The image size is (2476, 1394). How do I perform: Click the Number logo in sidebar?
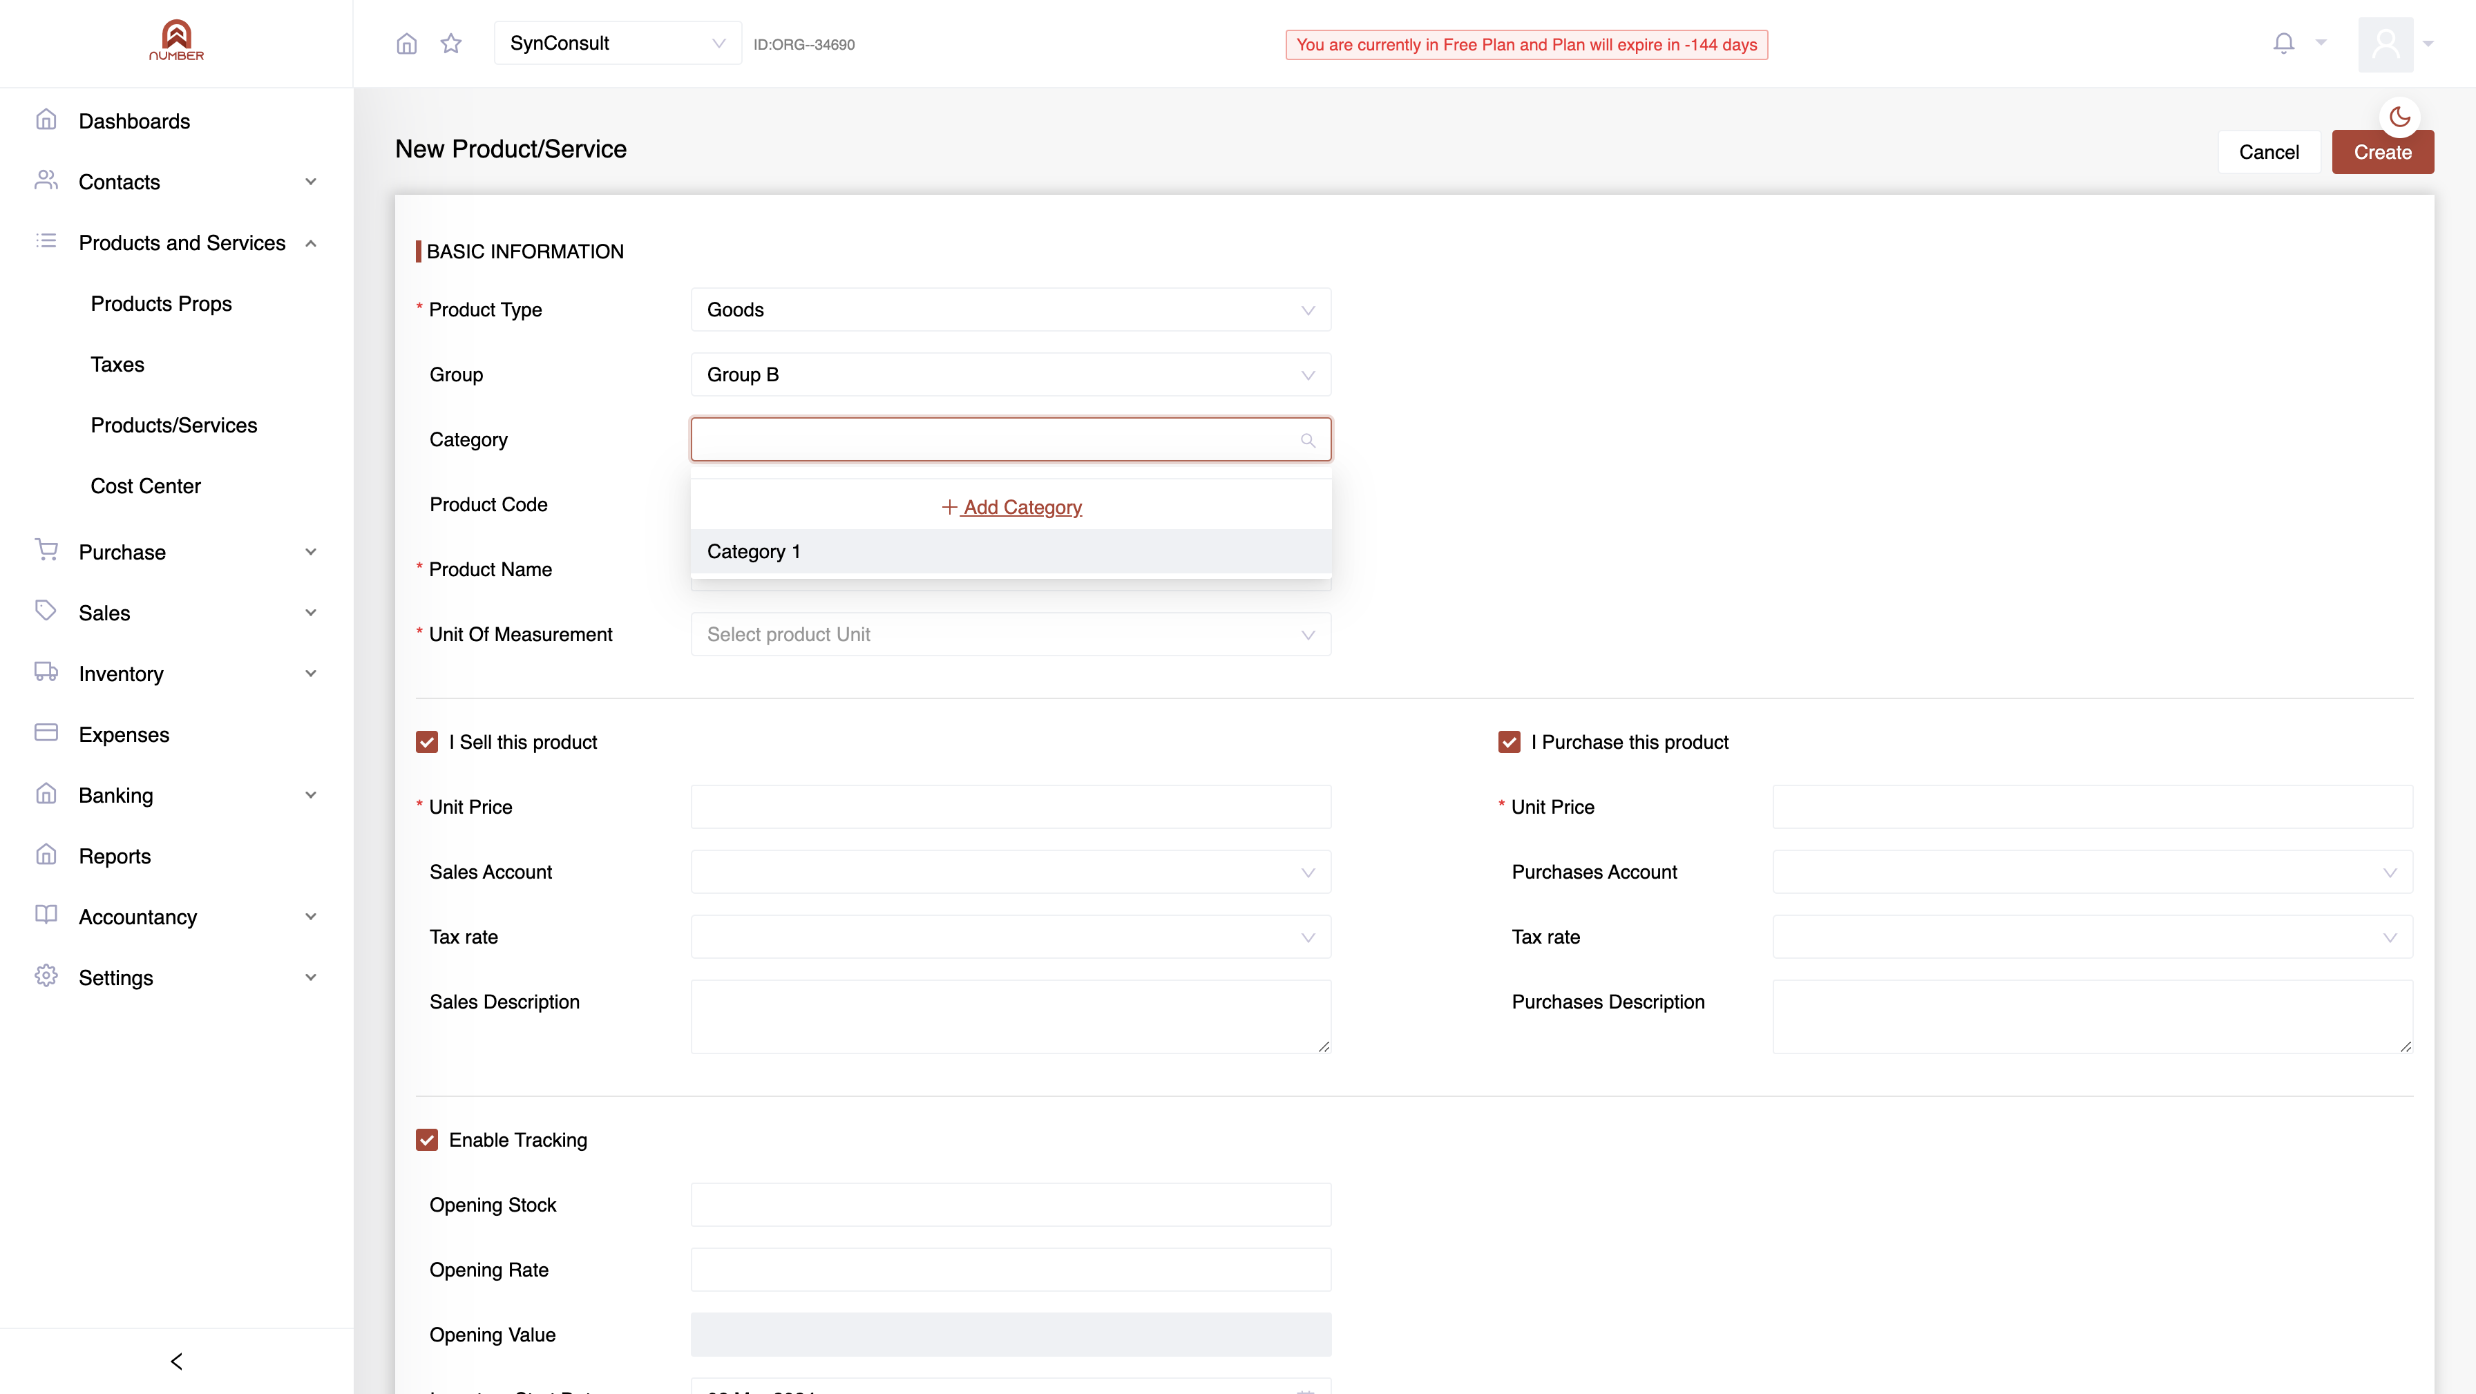pos(176,40)
